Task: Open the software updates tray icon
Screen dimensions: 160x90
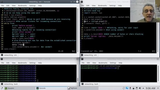Action: coord(124,88)
